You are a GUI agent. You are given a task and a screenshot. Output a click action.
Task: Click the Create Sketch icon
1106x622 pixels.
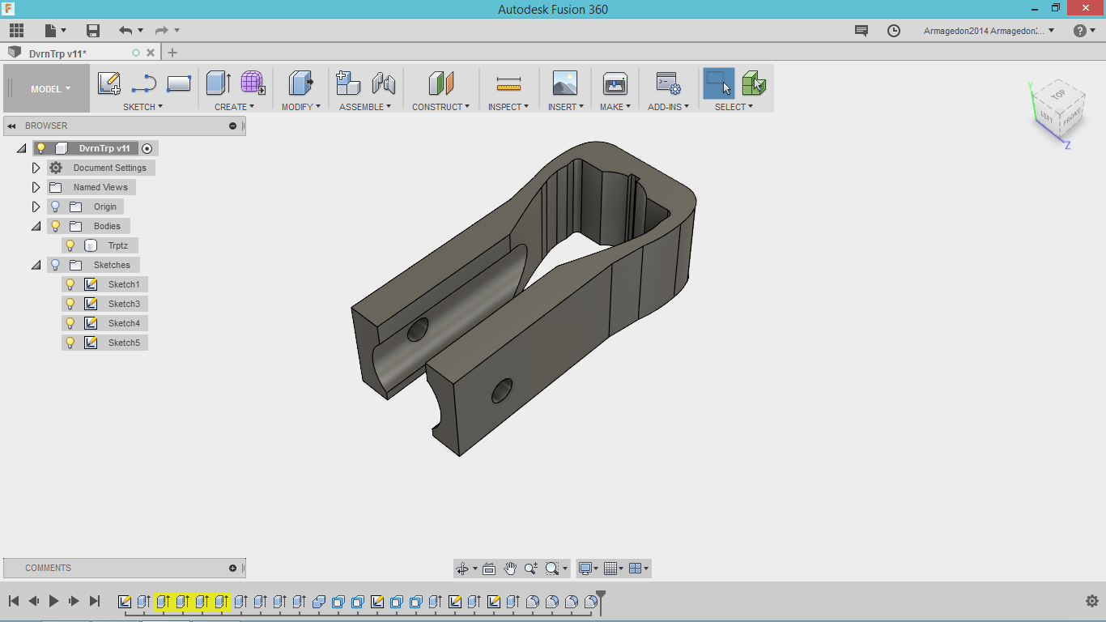[x=108, y=83]
